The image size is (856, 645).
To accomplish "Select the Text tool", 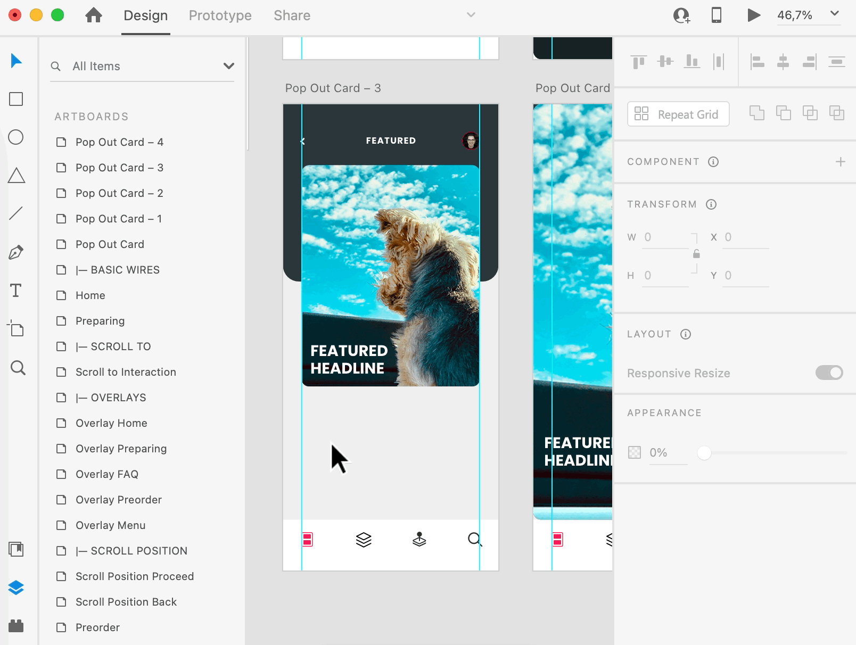I will pos(16,291).
